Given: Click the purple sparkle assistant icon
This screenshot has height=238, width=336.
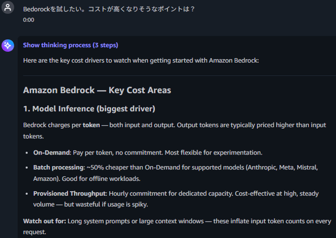Looking at the screenshot, I should (x=8, y=46).
